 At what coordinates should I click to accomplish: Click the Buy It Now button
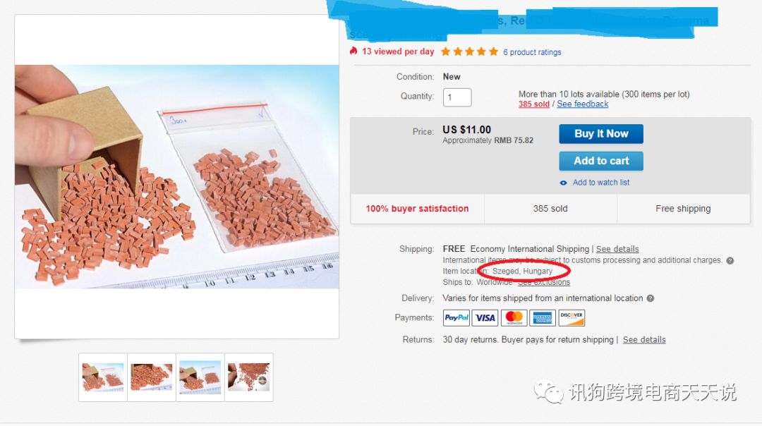601,133
